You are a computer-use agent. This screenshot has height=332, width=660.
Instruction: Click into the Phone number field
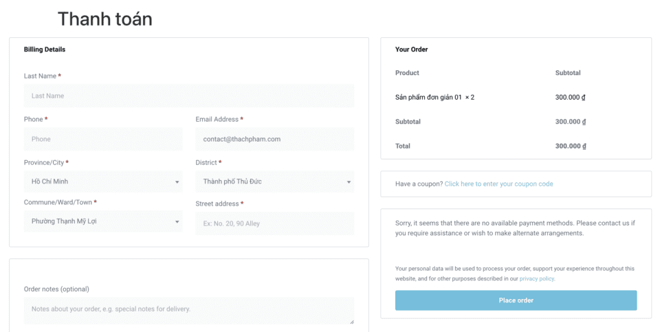(103, 139)
